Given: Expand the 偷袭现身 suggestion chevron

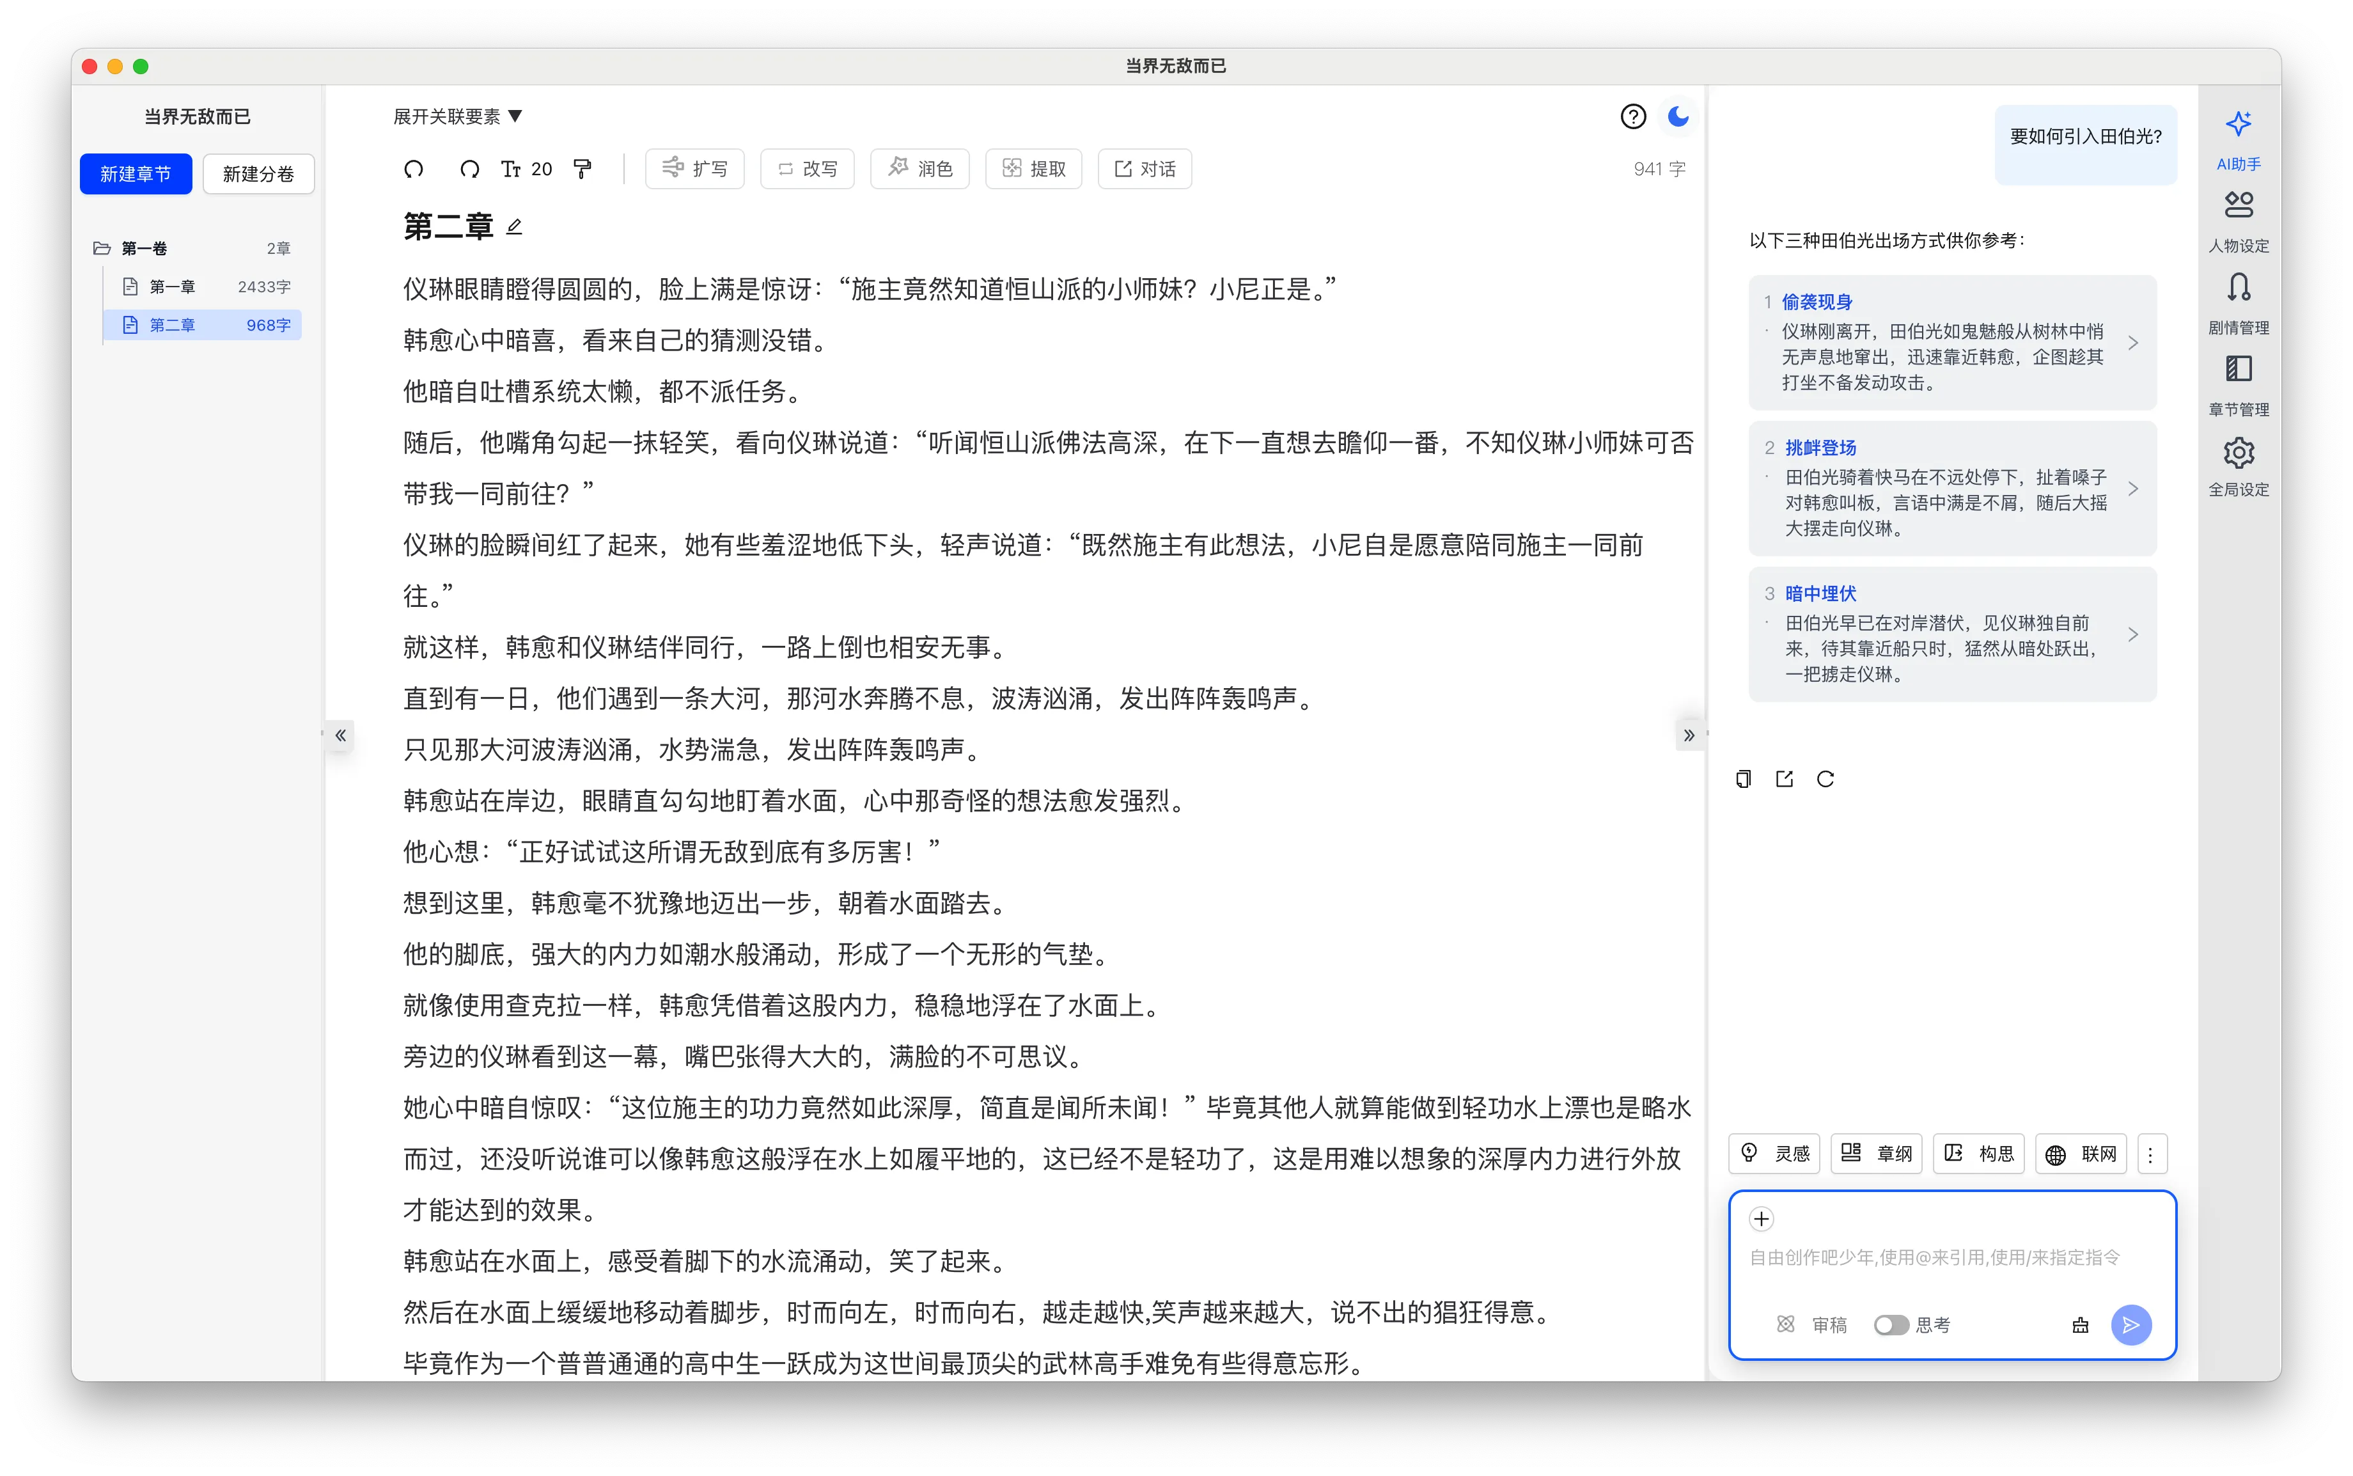Looking at the screenshot, I should (2134, 343).
